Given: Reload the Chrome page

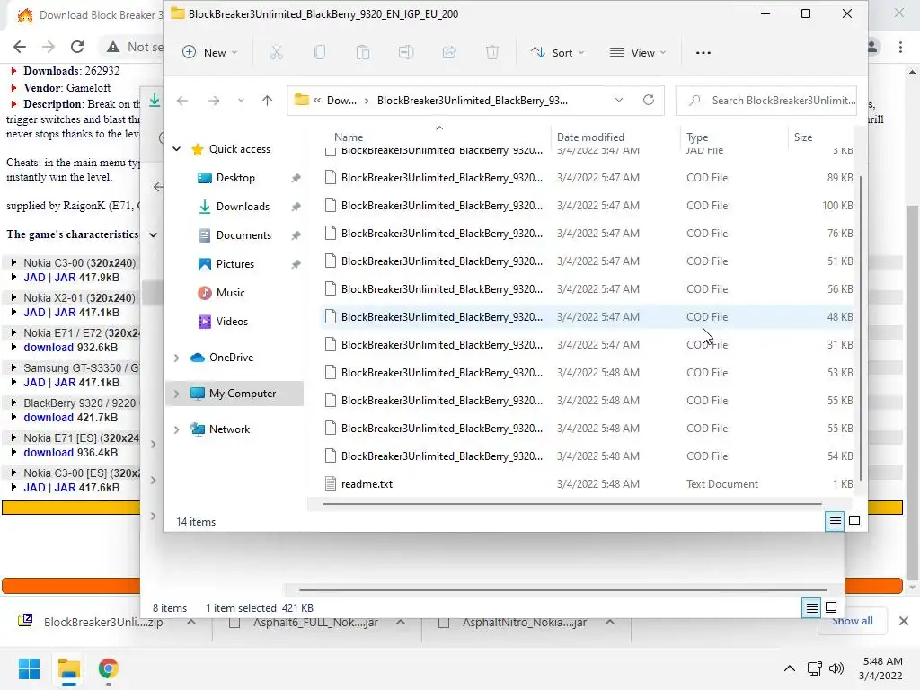Looking at the screenshot, I should (x=77, y=47).
